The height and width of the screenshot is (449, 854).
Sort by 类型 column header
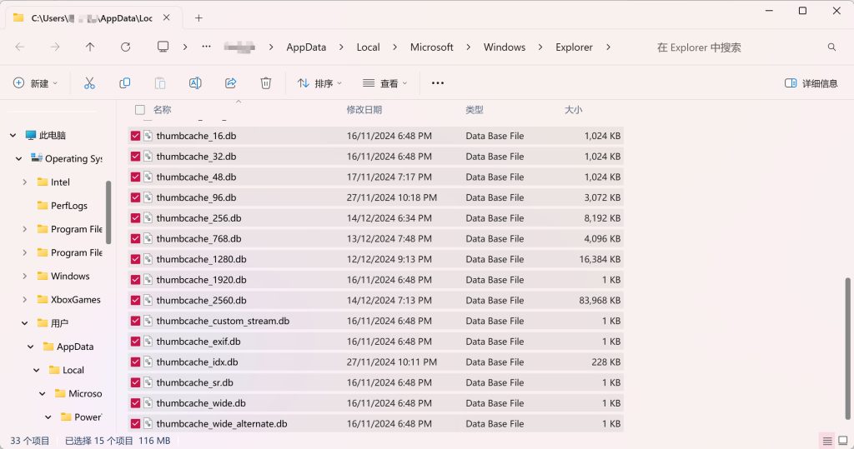475,110
